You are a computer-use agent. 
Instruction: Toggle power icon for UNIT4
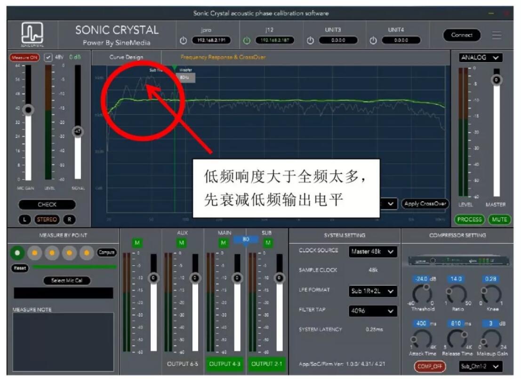tap(373, 40)
